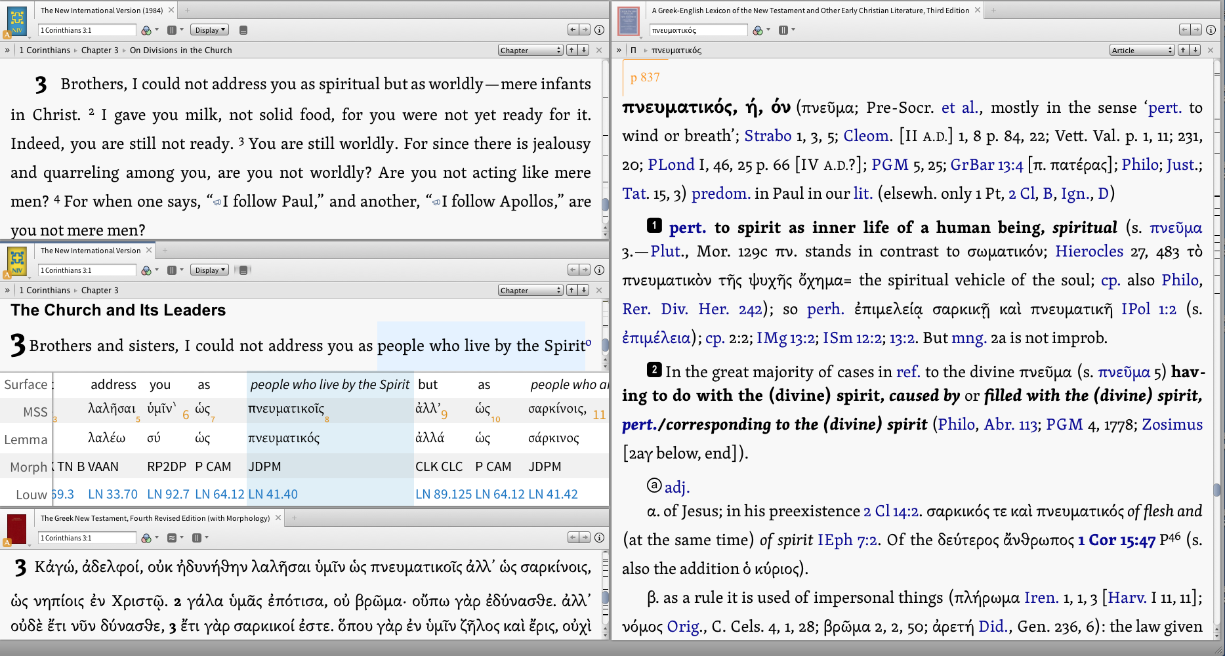Click the reference box in NIV 1984 panel
This screenshot has height=656, width=1225.
[87, 30]
